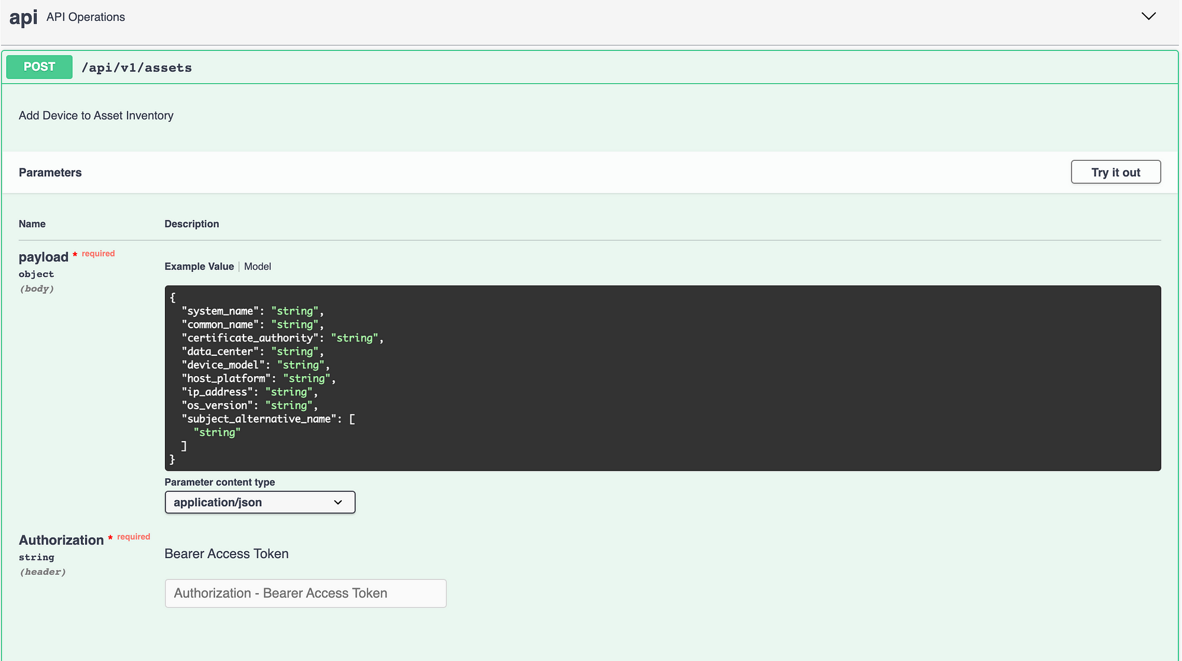Open the Parameter content type dropdown
This screenshot has height=661, width=1182.
(260, 502)
